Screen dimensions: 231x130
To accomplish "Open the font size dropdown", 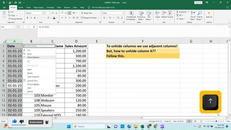I will click(50, 13).
